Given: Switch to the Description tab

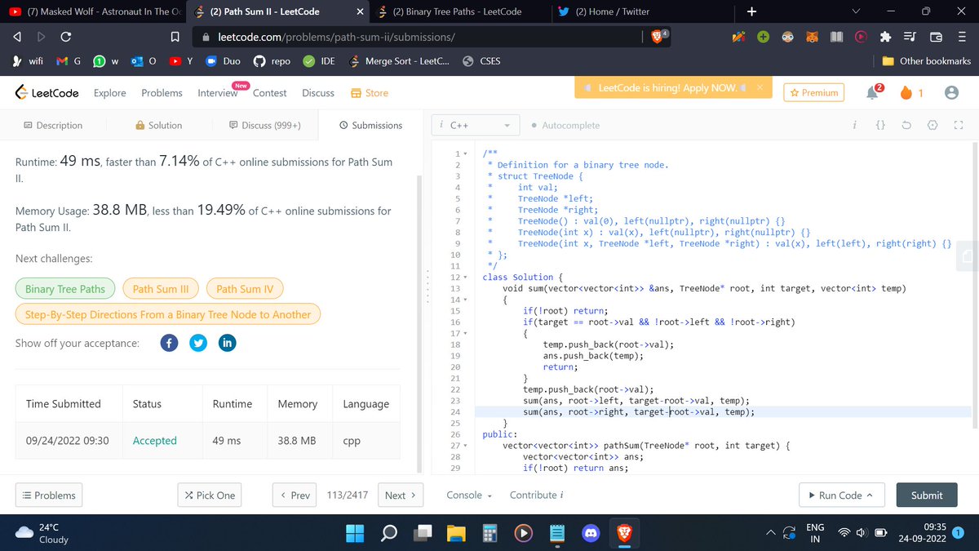Looking at the screenshot, I should pos(53,125).
